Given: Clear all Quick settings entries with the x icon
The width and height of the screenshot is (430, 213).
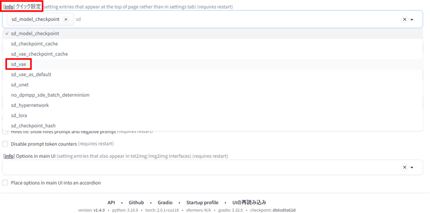Looking at the screenshot, I should (x=405, y=19).
